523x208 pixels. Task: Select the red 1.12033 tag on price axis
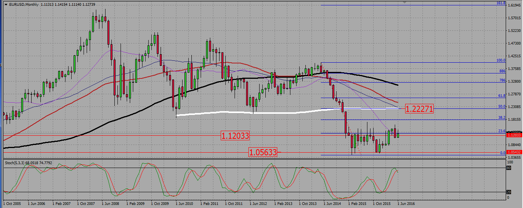click(x=514, y=135)
